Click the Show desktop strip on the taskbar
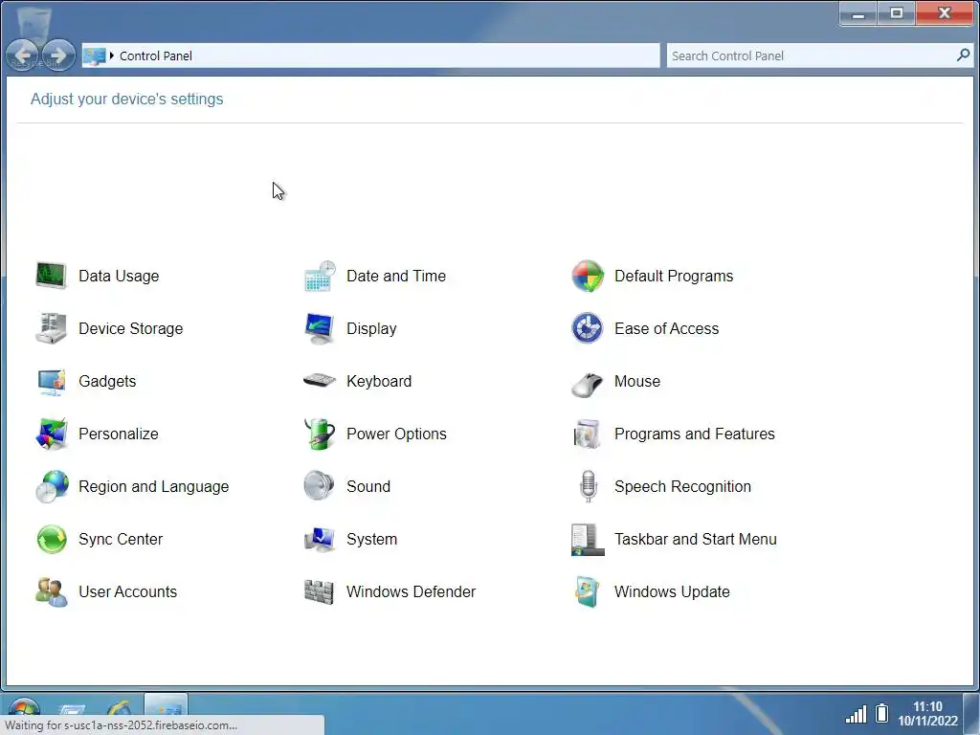 coord(972,714)
